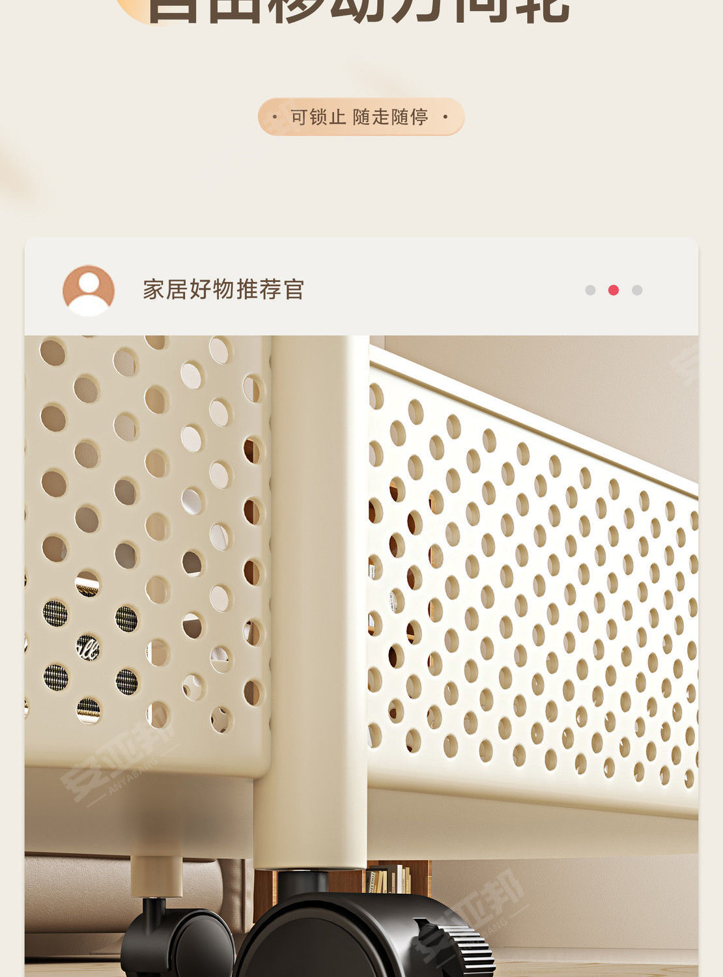The image size is (723, 977).
Task: Click the left perforated basket panel
Action: [x=147, y=554]
